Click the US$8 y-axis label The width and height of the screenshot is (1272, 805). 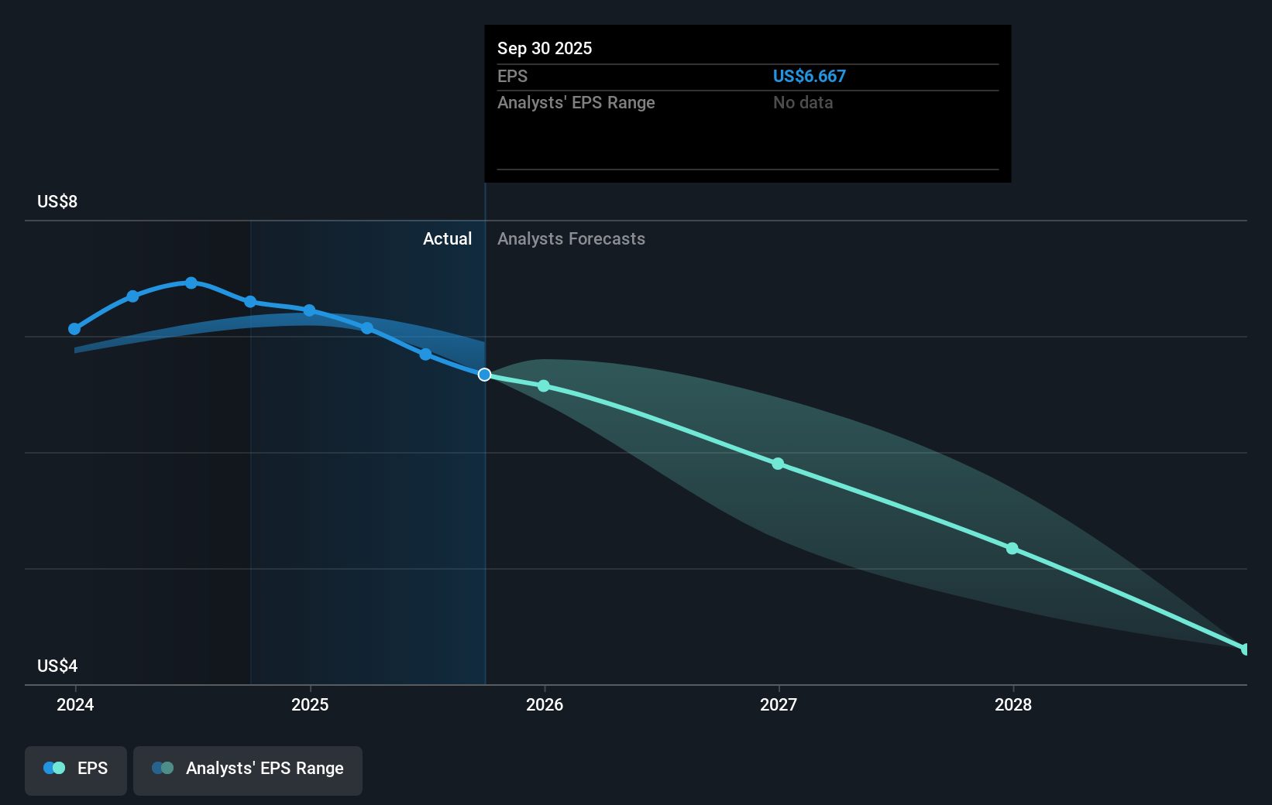(x=57, y=201)
